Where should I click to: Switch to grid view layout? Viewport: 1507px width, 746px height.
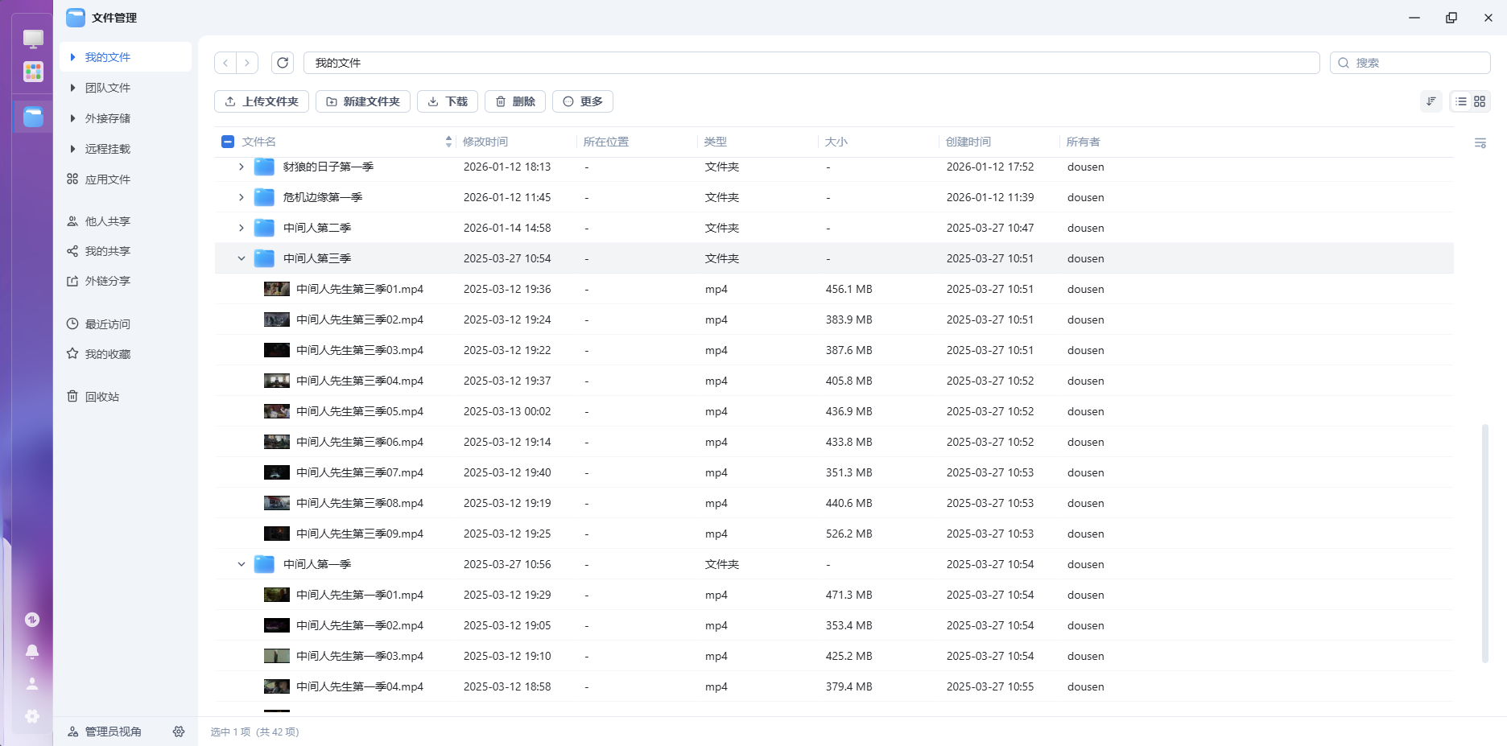[1480, 101]
